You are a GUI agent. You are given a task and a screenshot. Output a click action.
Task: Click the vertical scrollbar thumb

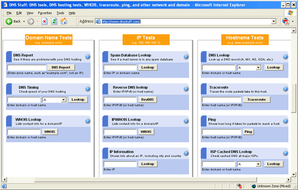294,98
